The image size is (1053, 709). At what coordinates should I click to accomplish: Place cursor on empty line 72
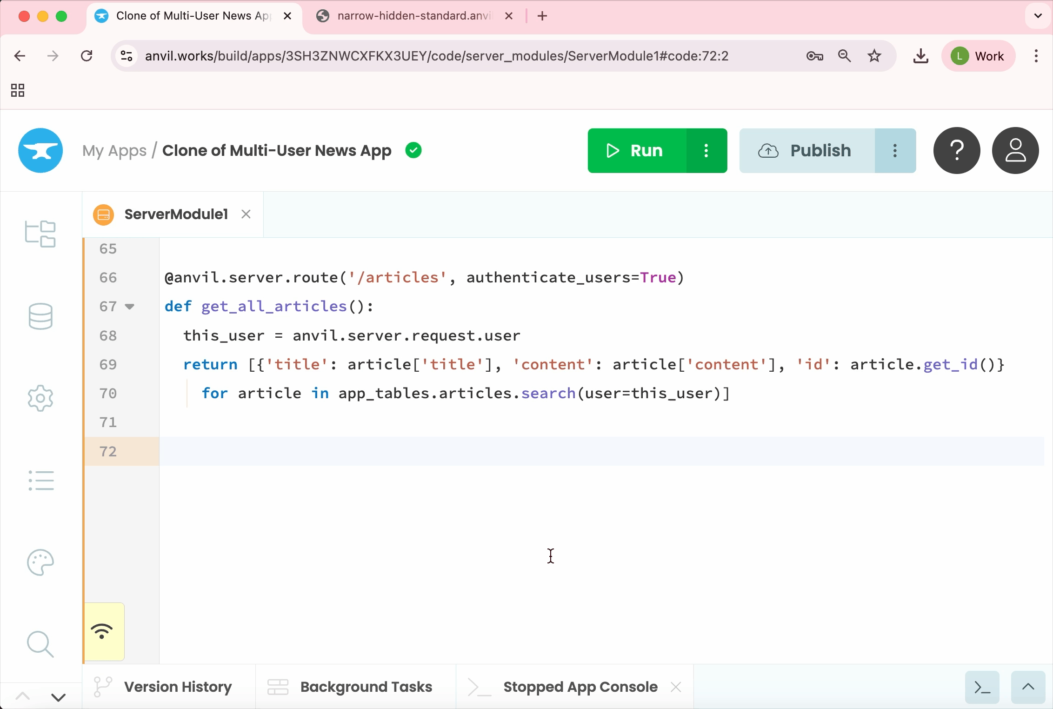[602, 451]
